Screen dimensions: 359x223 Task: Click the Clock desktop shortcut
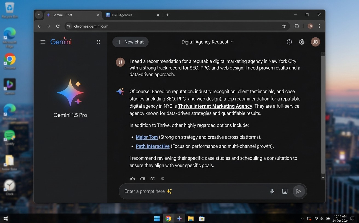pyautogui.click(x=10, y=187)
